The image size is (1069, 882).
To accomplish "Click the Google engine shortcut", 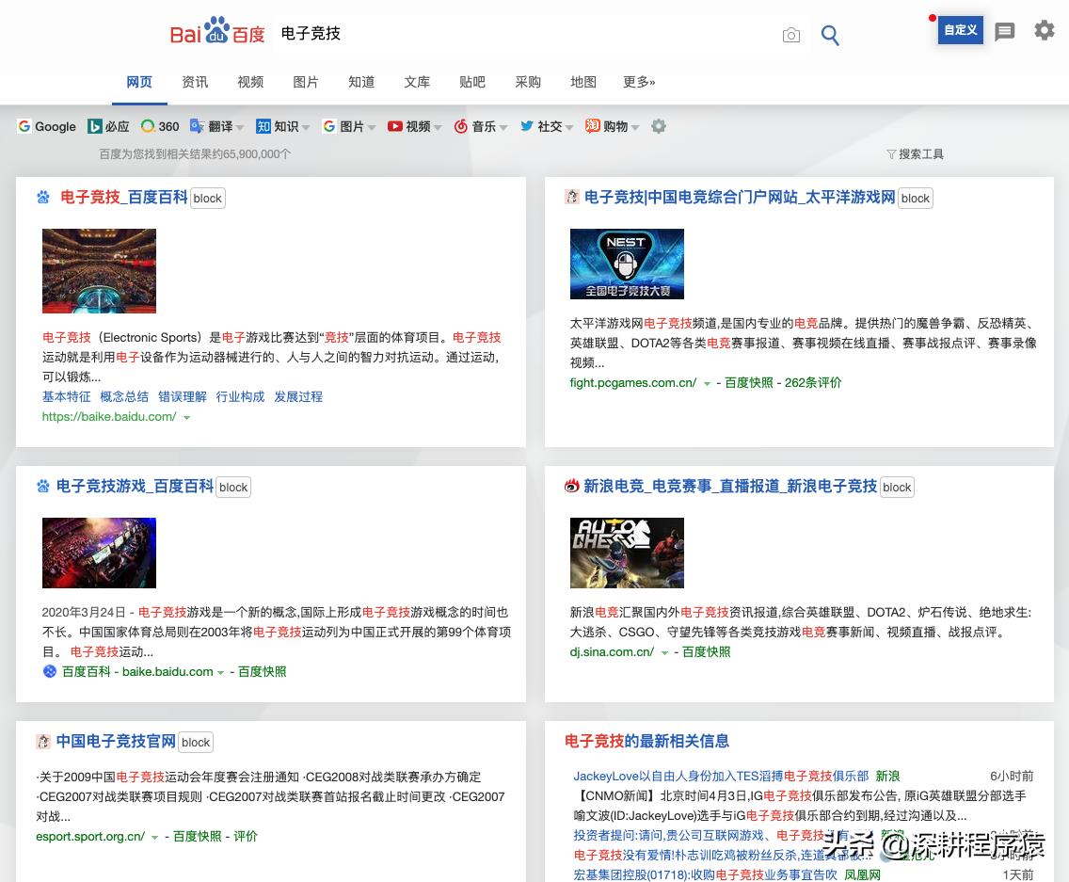I will (x=47, y=126).
